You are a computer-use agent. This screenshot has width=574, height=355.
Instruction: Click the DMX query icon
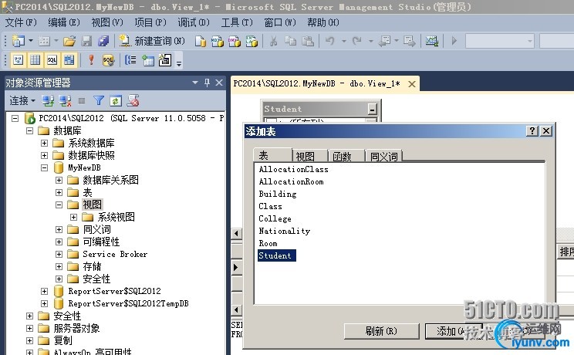235,41
